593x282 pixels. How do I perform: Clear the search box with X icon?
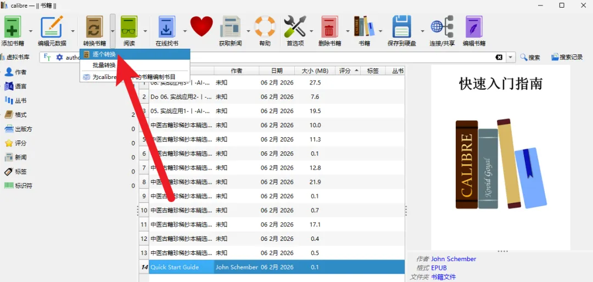(499, 57)
